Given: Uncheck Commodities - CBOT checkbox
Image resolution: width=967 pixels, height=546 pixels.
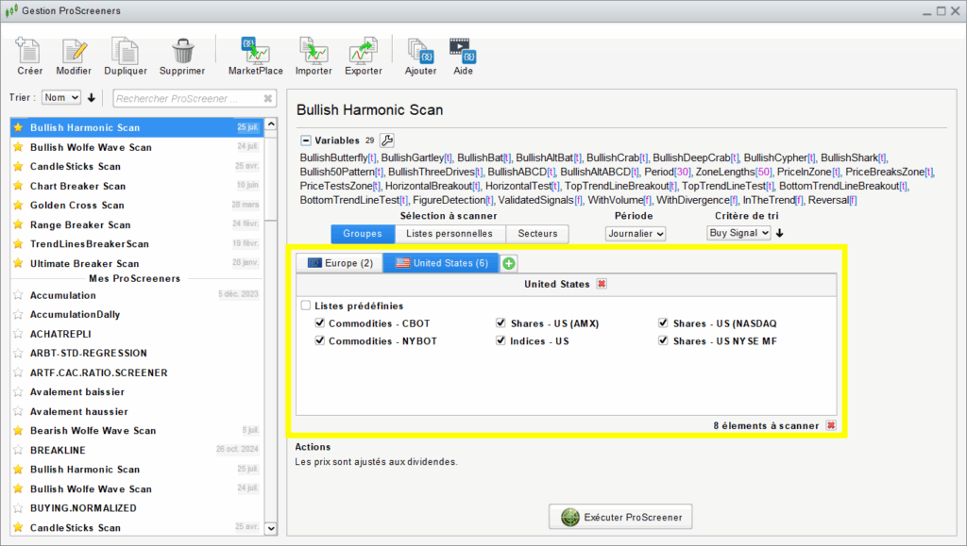Looking at the screenshot, I should pyautogui.click(x=320, y=323).
